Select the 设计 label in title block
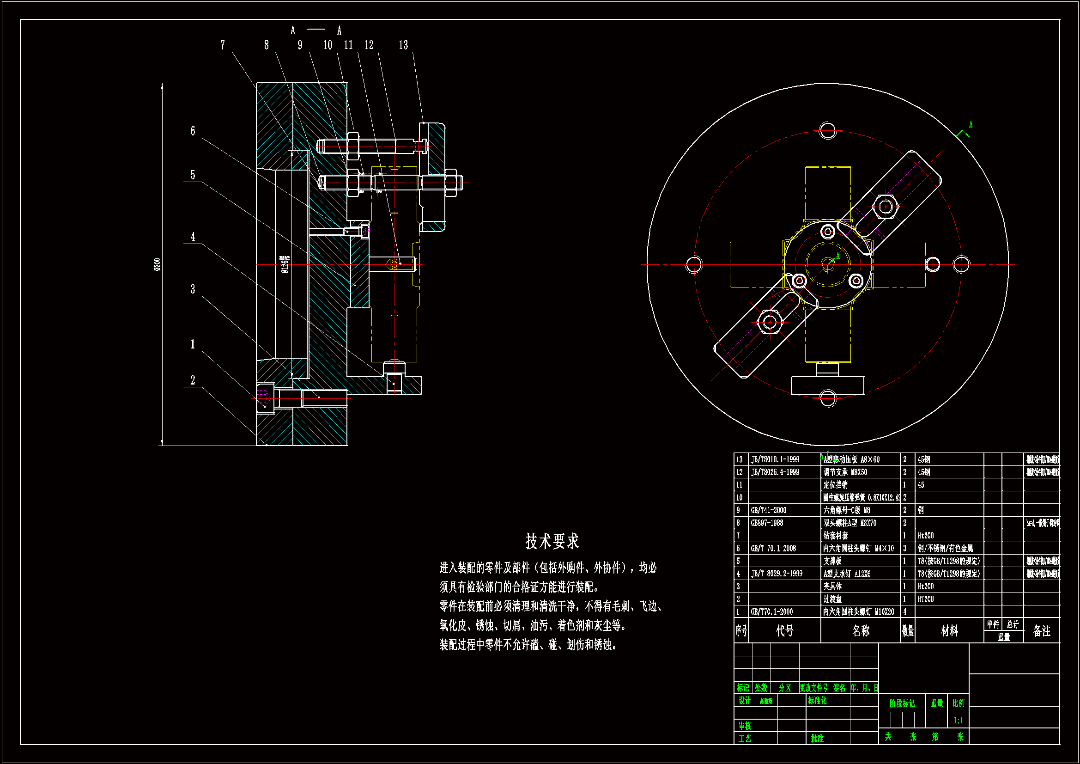 tap(745, 701)
